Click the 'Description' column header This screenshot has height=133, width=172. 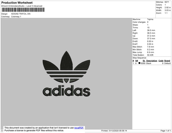click(152, 61)
